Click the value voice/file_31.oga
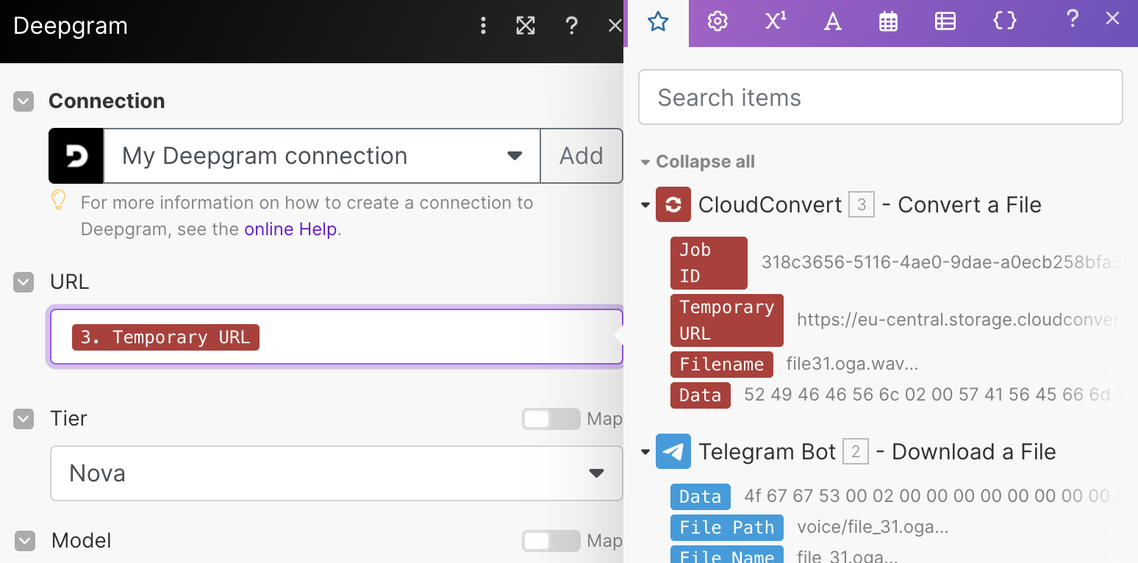Viewport: 1138px width, 563px height. click(x=873, y=528)
